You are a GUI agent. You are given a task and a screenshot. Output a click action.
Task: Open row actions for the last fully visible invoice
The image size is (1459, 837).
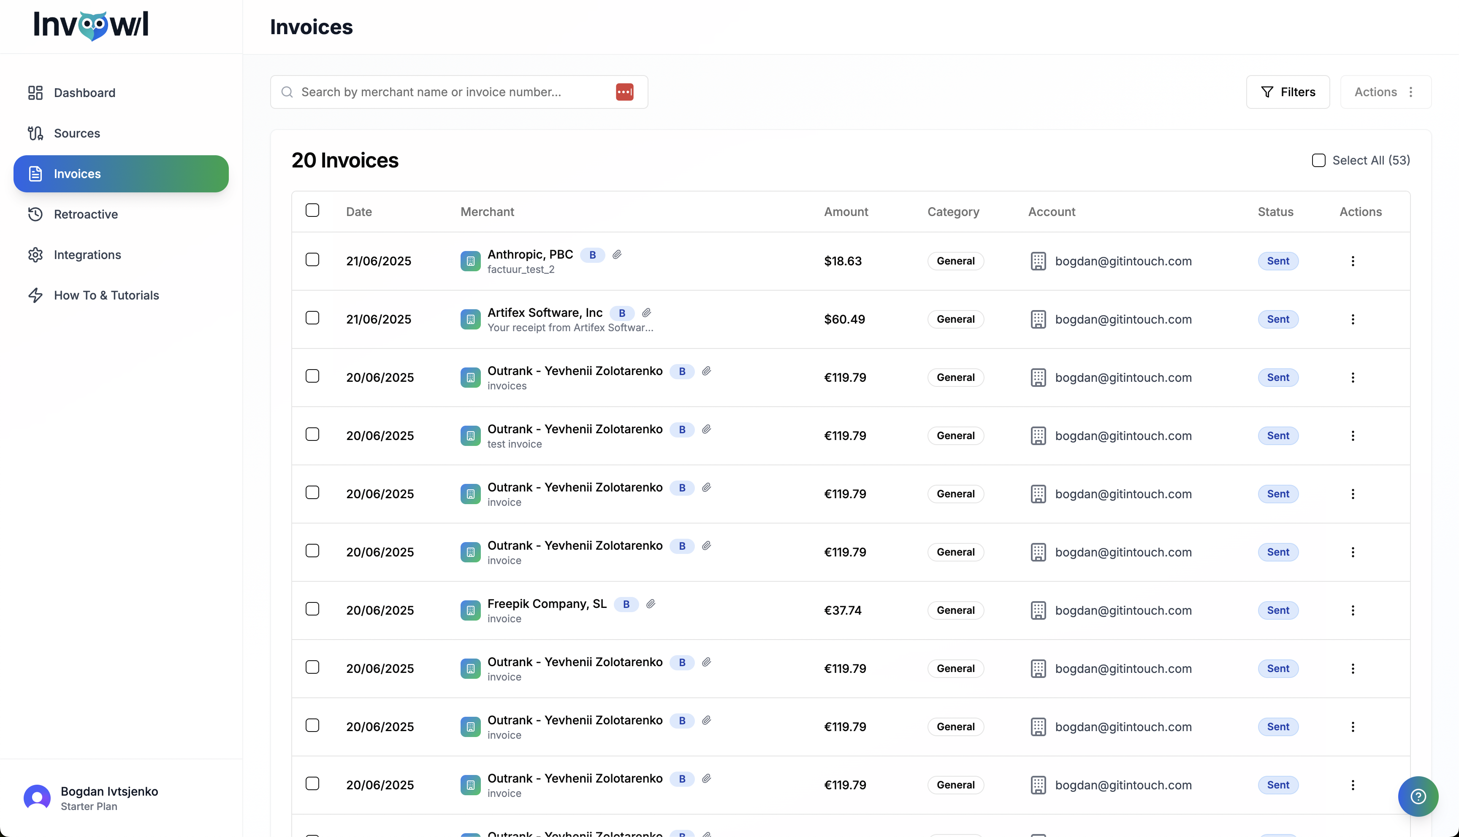pyautogui.click(x=1353, y=785)
